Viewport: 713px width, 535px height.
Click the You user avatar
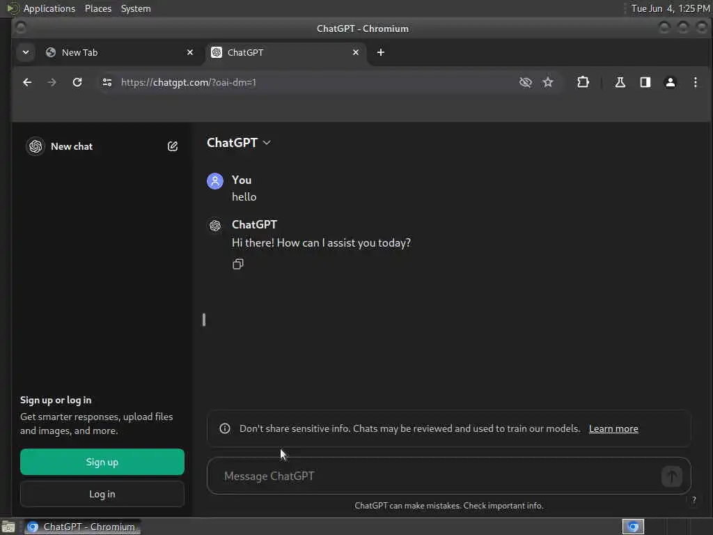(215, 180)
